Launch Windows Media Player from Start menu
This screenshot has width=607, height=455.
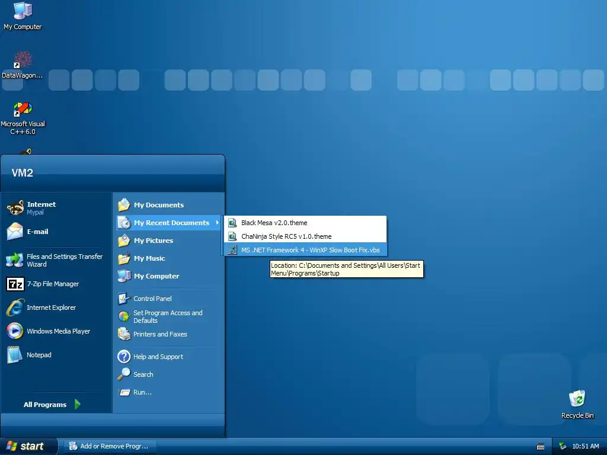click(x=56, y=331)
